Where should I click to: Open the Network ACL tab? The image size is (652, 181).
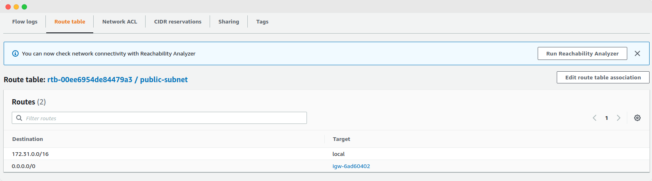point(120,21)
